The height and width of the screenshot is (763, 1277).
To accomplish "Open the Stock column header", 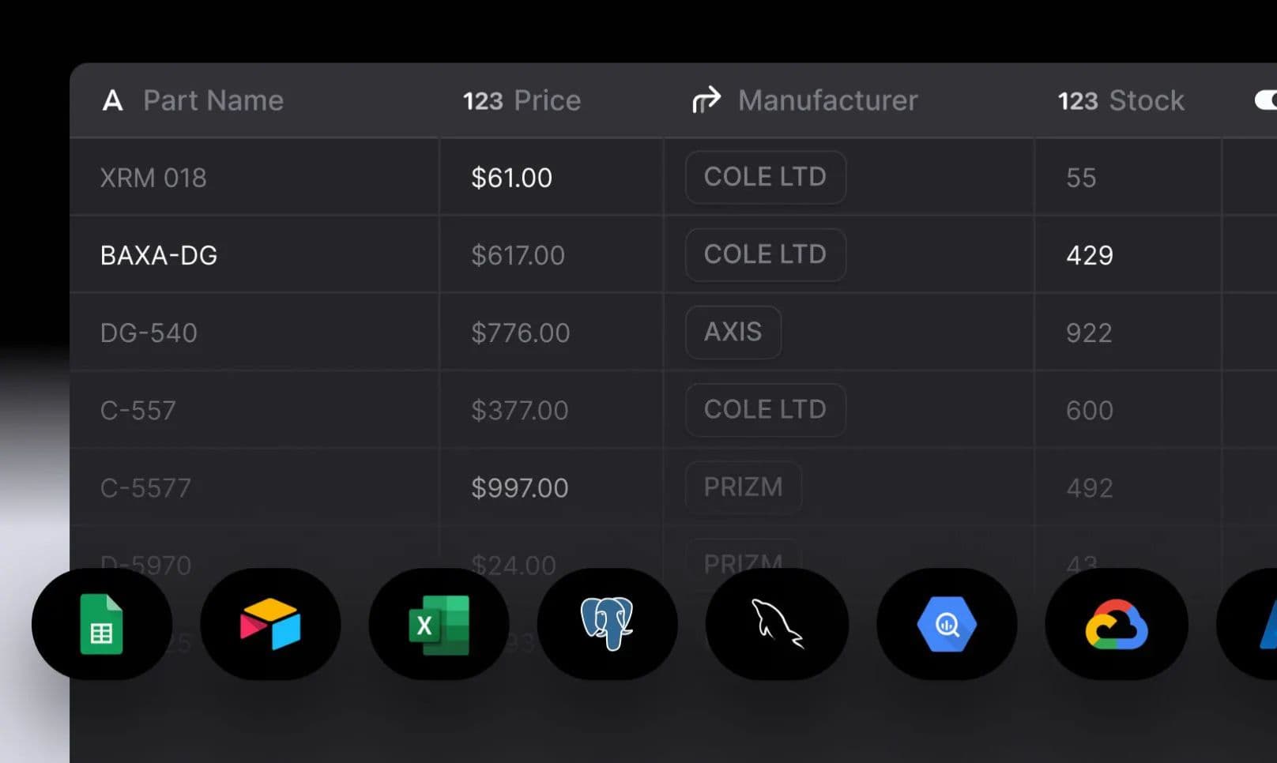I will (x=1121, y=100).
